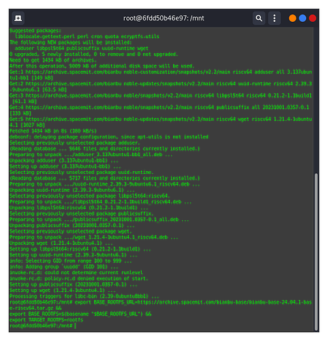Click line 'Need to get 1434 kB of archives.'

coord(53,60)
